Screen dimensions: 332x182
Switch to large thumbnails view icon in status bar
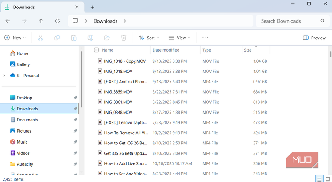click(328, 179)
